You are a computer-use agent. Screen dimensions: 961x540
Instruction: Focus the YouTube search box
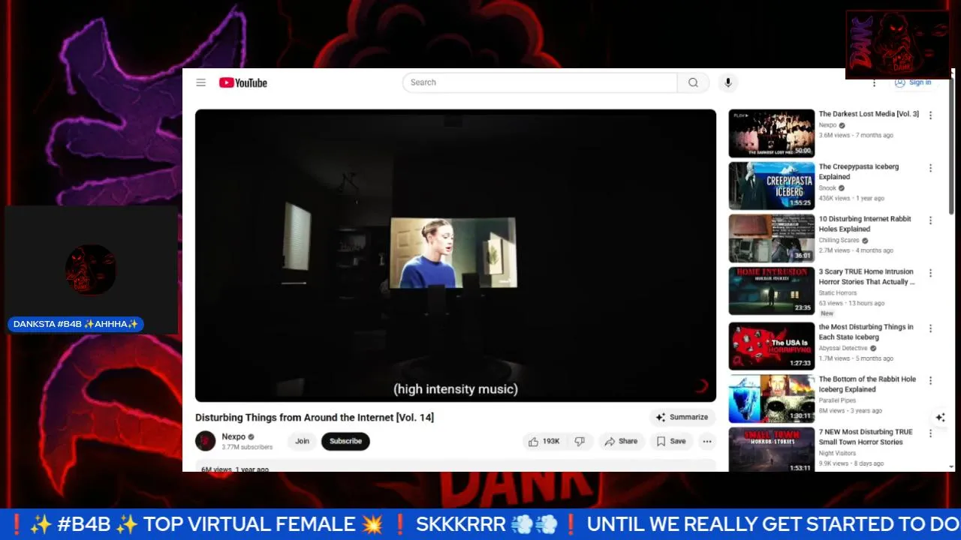tap(540, 82)
